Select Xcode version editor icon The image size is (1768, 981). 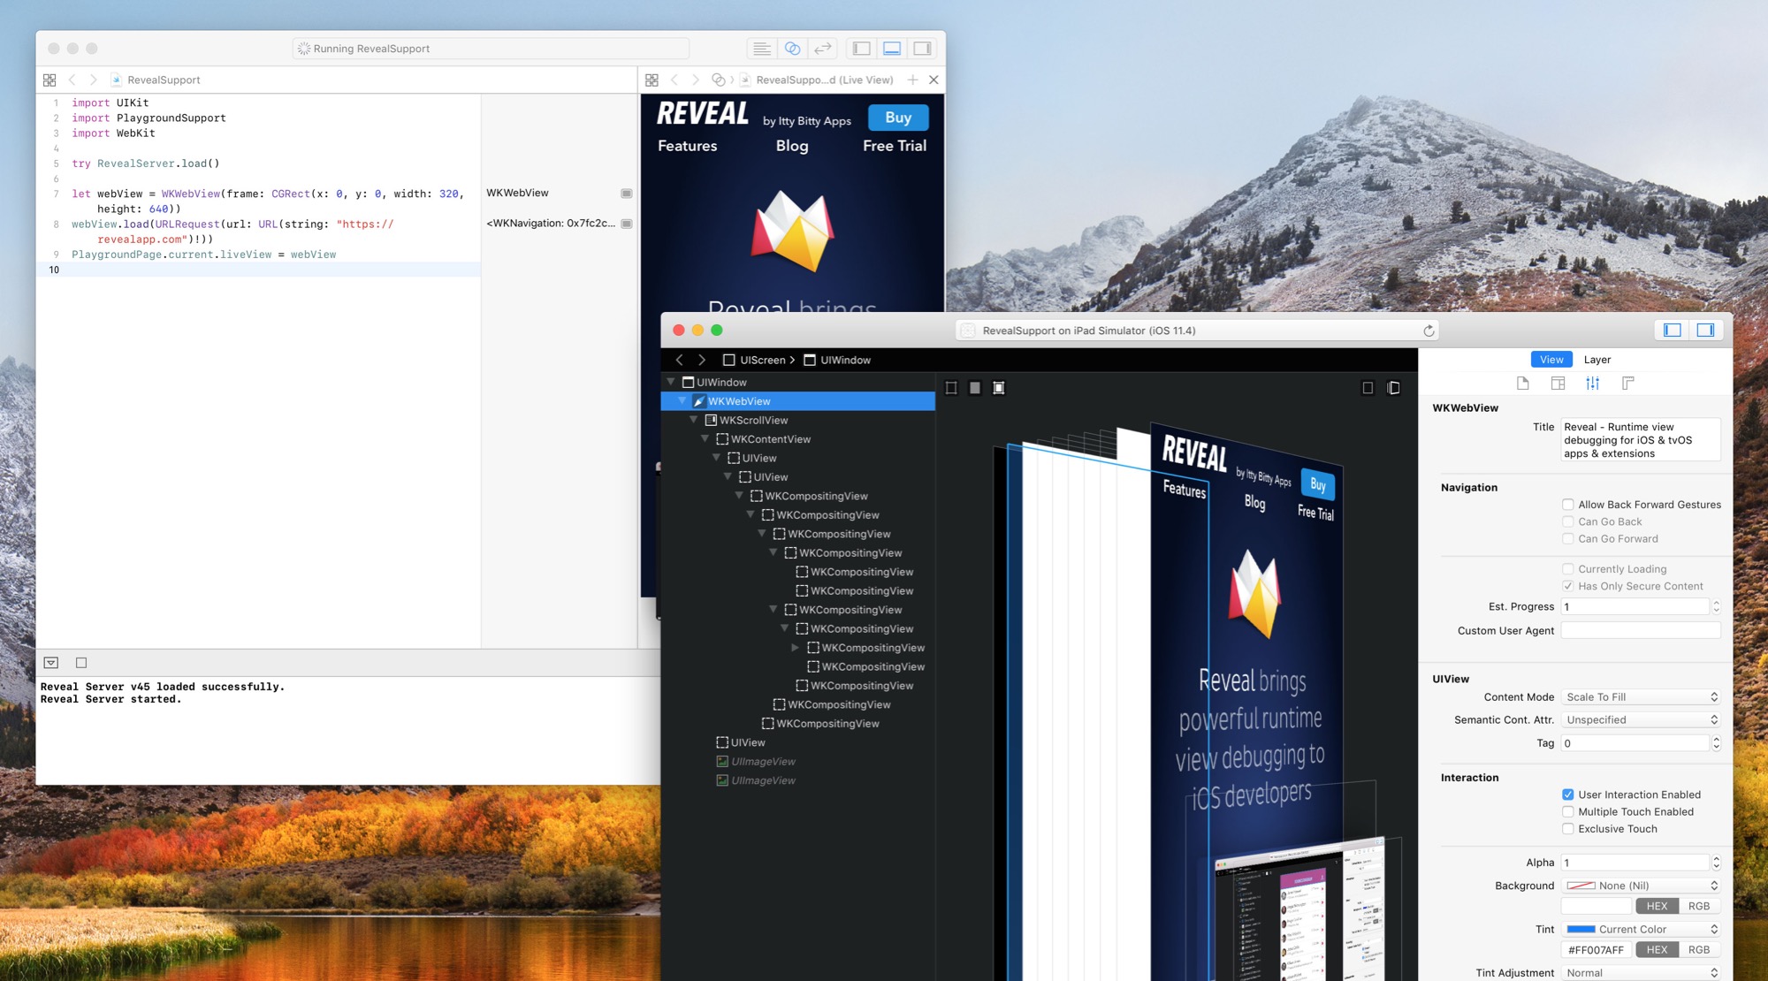click(823, 49)
